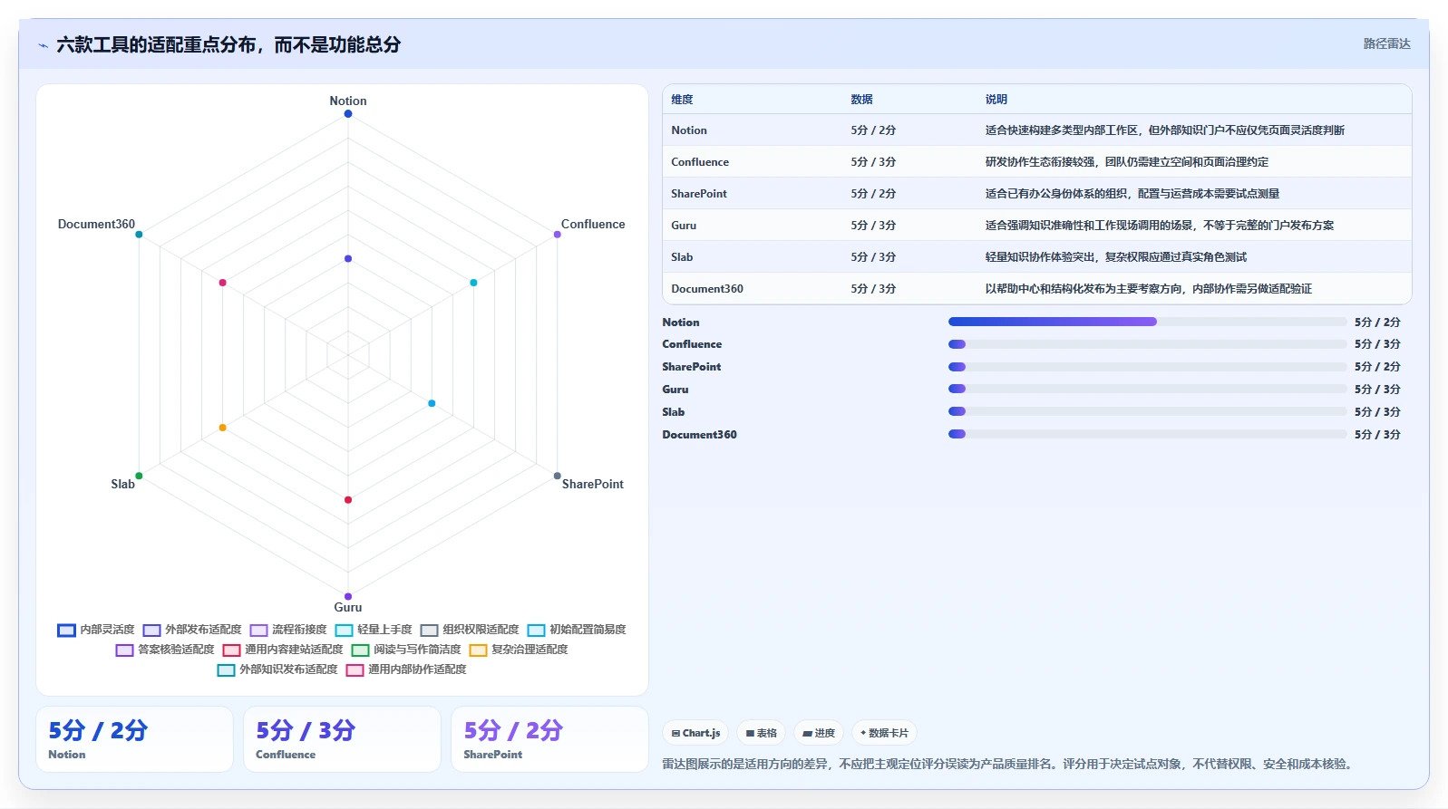Click the 数据 column header
The height and width of the screenshot is (809, 1448).
point(861,100)
